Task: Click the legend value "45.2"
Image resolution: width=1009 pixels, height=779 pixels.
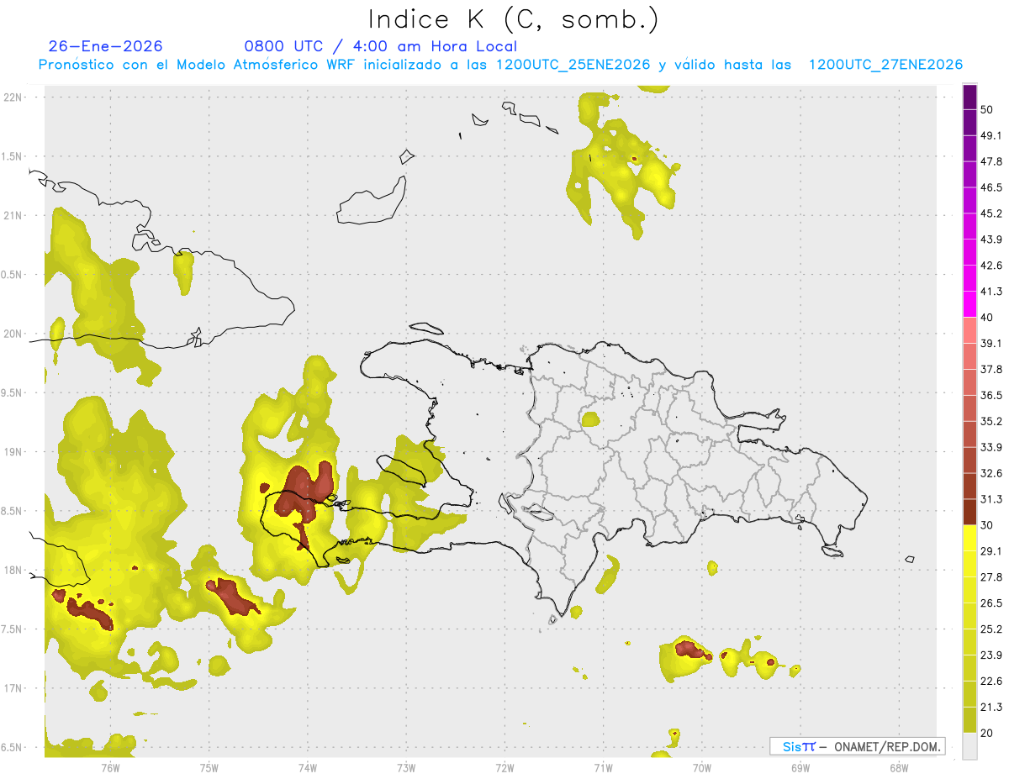Action: [x=991, y=213]
